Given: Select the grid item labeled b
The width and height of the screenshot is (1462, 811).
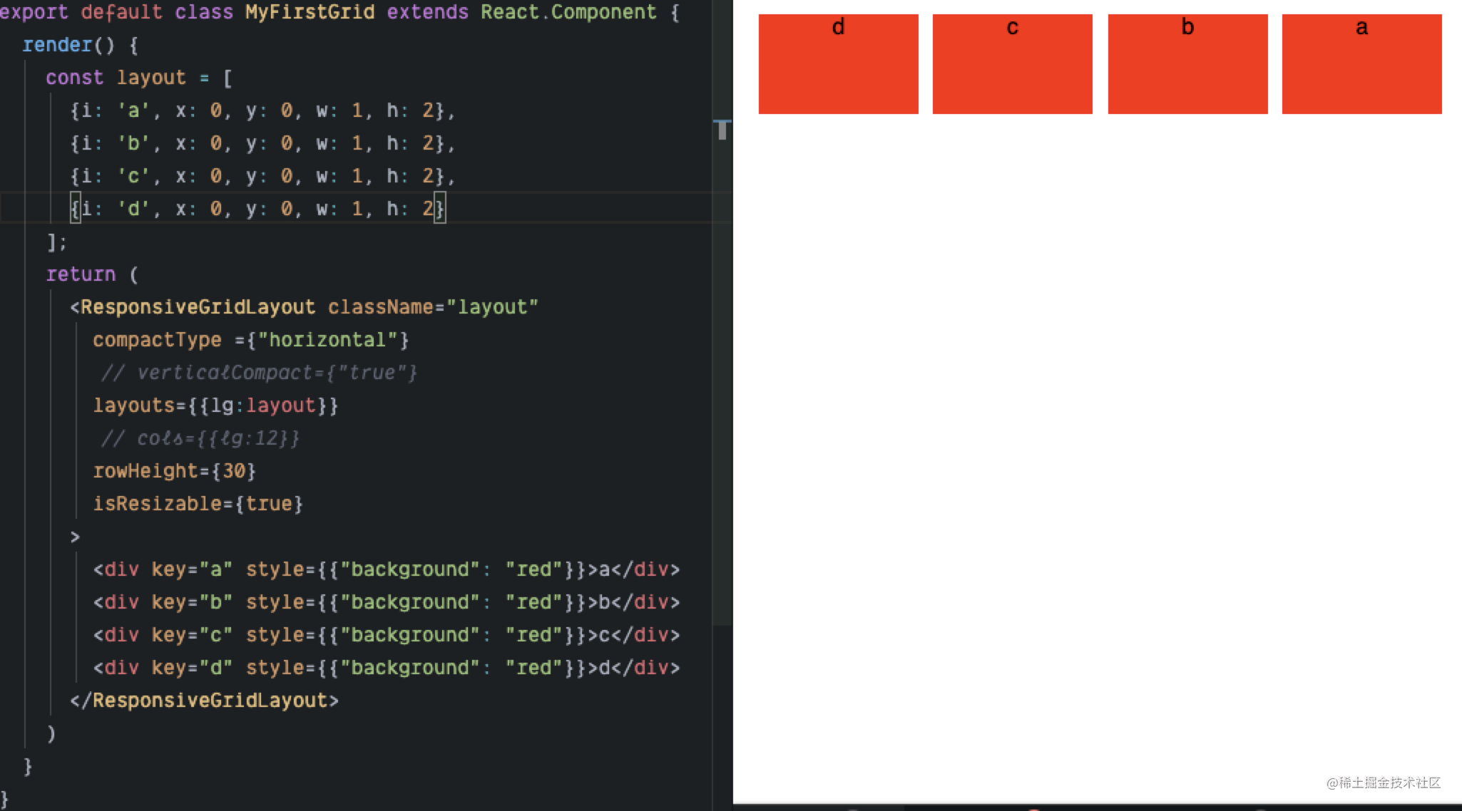Looking at the screenshot, I should [x=1186, y=63].
